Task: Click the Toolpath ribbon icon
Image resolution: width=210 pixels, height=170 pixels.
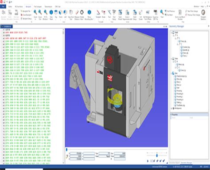Action: pyautogui.click(x=98, y=14)
